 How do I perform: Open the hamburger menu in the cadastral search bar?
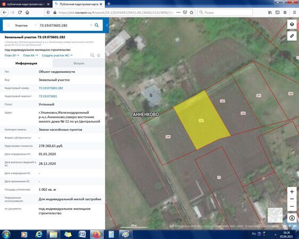tap(9, 25)
